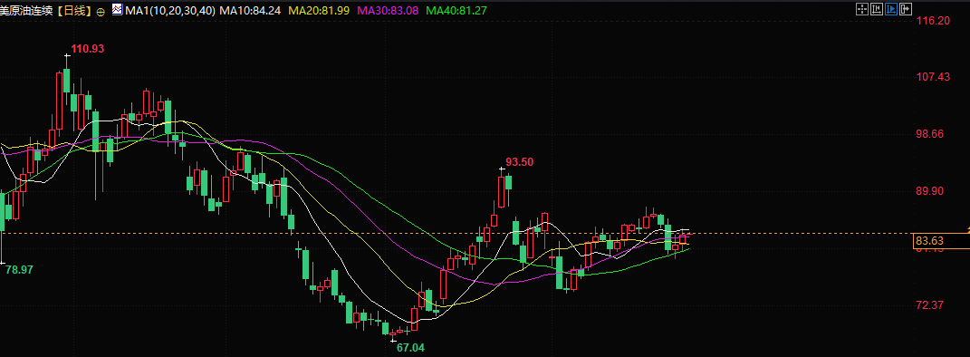This screenshot has height=357, width=970.
Task: Toggle the crosshair cursor icon
Action: click(x=862, y=9)
